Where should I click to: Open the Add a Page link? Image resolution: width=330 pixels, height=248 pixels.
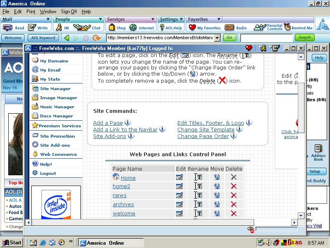tap(108, 123)
